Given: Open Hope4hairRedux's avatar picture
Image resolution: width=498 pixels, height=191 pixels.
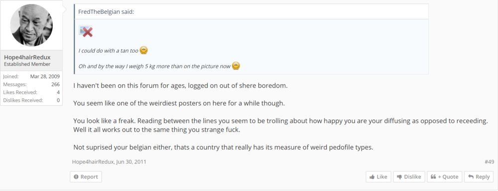Looking at the screenshot, I should click(31, 25).
